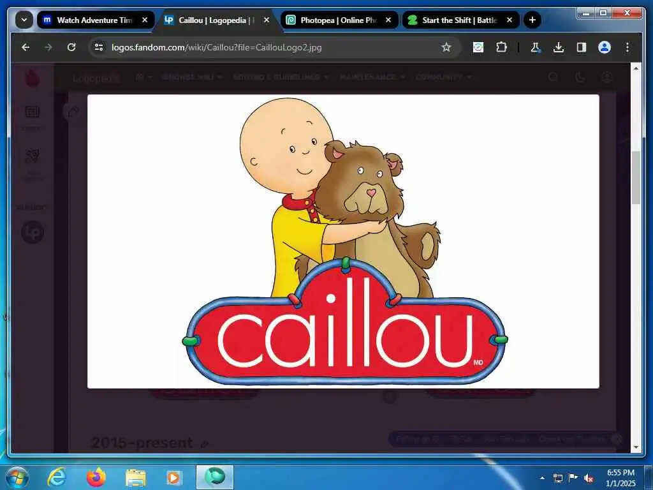Open the tab search dropdown arrow
The height and width of the screenshot is (490, 653).
point(24,20)
